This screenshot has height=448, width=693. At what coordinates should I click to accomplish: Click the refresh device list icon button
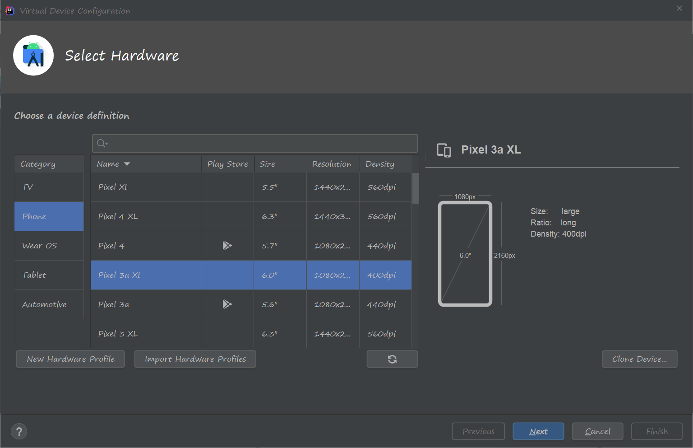(x=392, y=359)
